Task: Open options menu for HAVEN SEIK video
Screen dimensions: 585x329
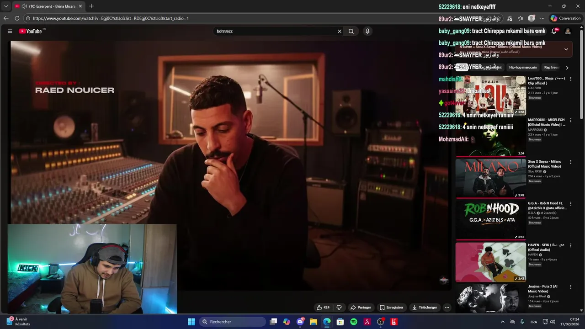Action: pos(570,245)
